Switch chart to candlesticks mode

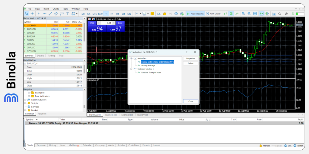[231, 14]
